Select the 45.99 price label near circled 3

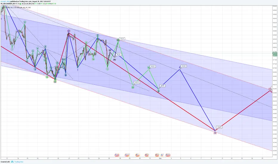(x=162, y=86)
